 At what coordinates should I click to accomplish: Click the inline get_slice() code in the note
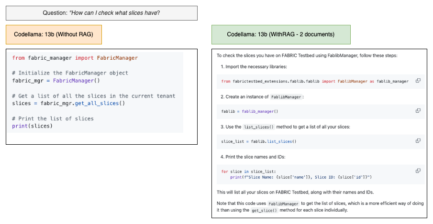click(x=264, y=210)
